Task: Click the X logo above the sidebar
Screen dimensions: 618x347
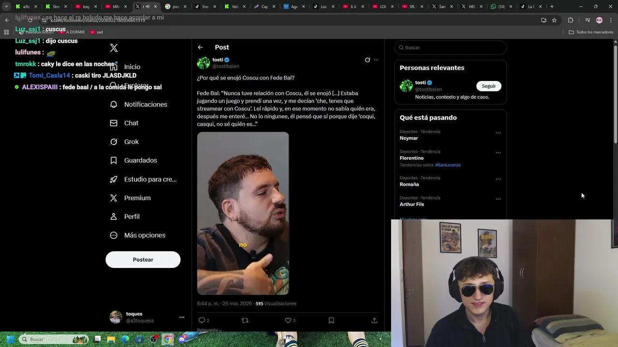Action: [114, 48]
